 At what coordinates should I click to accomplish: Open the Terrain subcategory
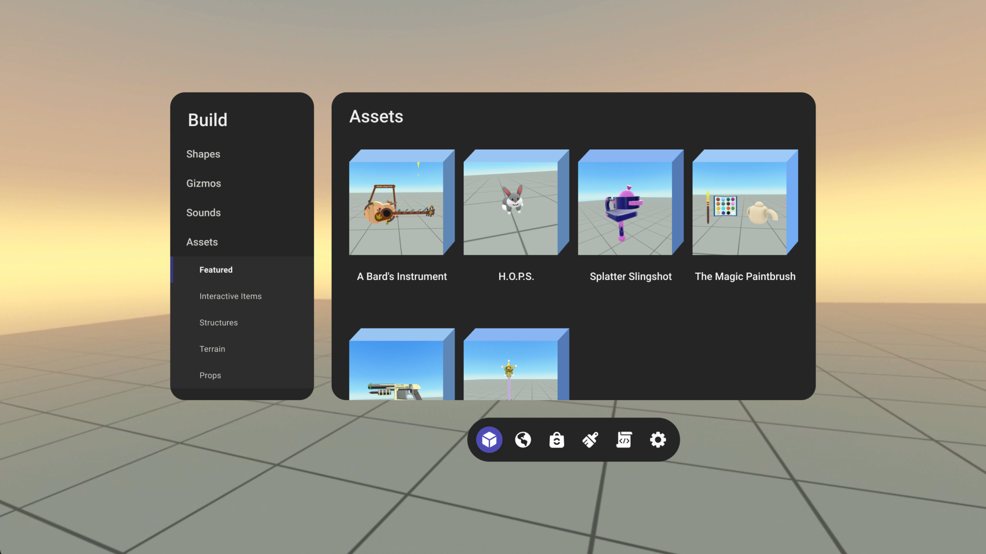point(212,349)
